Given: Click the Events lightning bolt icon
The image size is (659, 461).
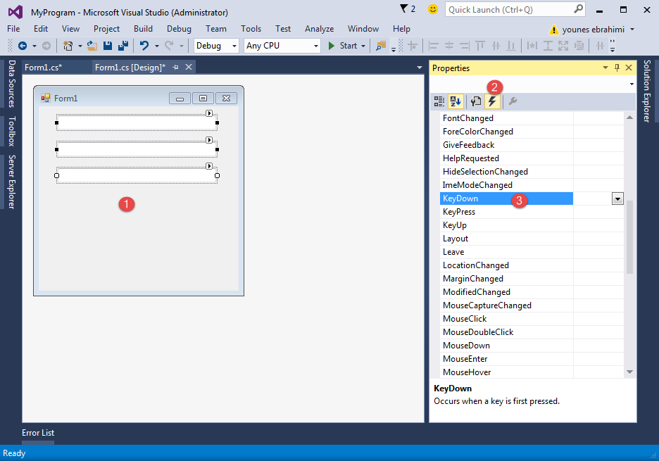Looking at the screenshot, I should coord(492,101).
